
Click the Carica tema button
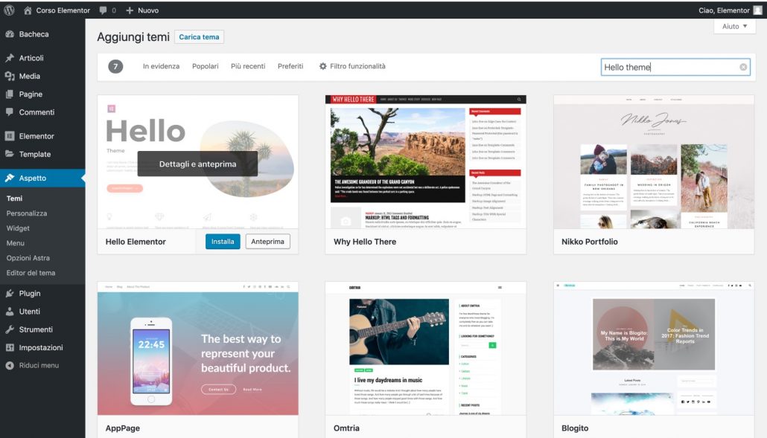198,36
